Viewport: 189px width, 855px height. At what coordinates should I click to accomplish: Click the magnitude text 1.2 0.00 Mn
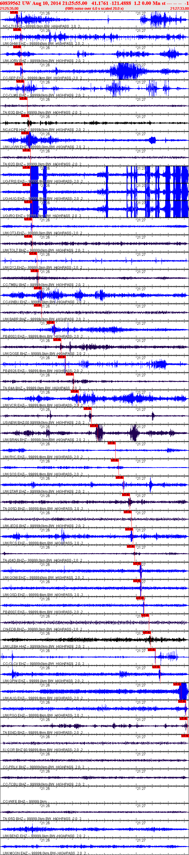[x=147, y=3]
